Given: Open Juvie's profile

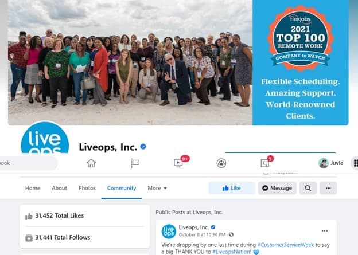Looking at the screenshot, I should pos(331,163).
